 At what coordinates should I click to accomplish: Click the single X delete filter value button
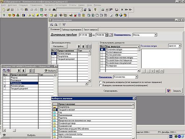152,71
